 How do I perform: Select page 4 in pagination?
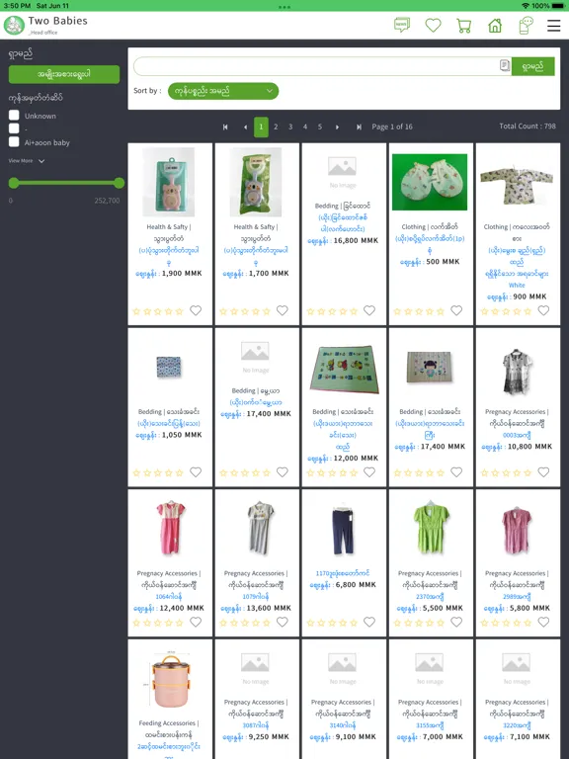click(x=305, y=126)
